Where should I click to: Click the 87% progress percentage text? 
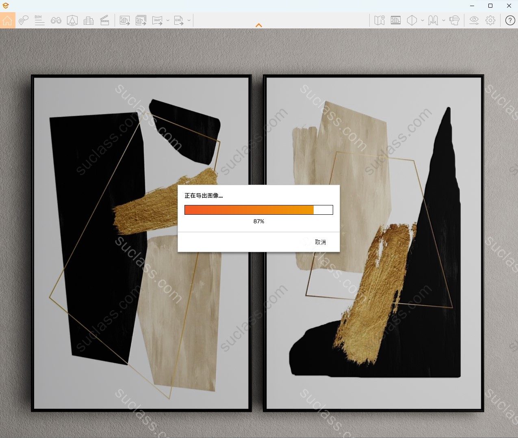click(x=259, y=221)
